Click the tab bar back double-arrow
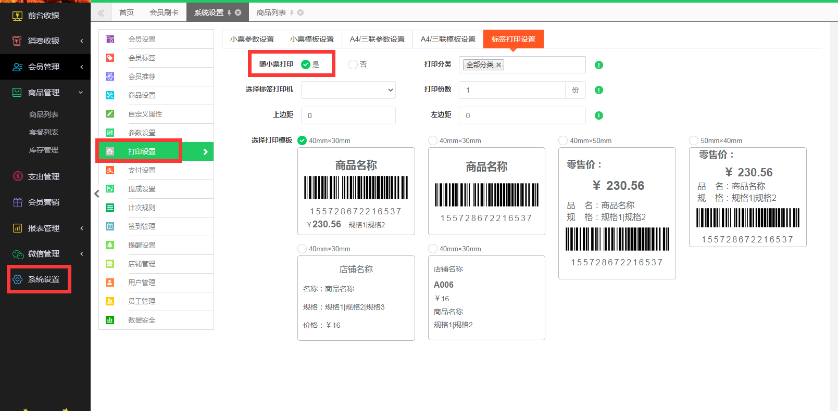The image size is (838, 411). [x=101, y=12]
